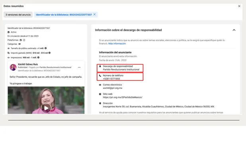This screenshot has height=157, width=246.
Task: Click the location pin beside Dirección
Action: [x=100, y=103]
